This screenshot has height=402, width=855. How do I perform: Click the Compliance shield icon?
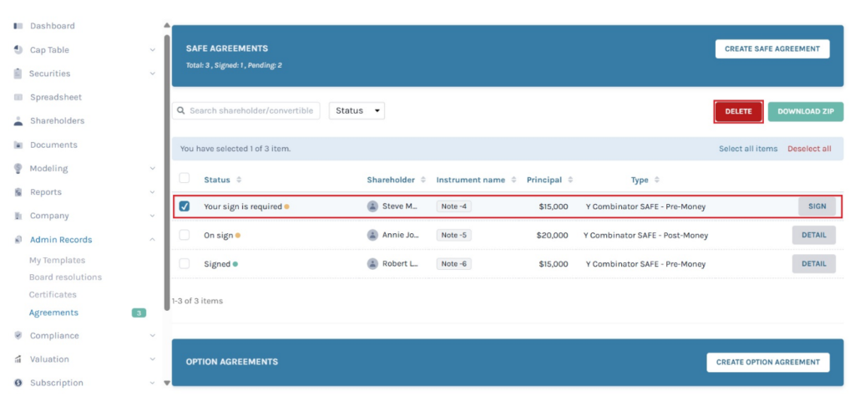pos(18,336)
